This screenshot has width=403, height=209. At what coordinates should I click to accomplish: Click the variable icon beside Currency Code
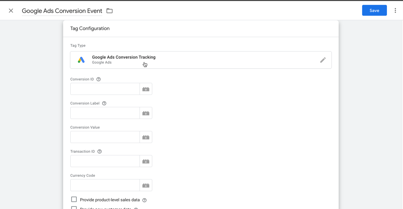(146, 186)
